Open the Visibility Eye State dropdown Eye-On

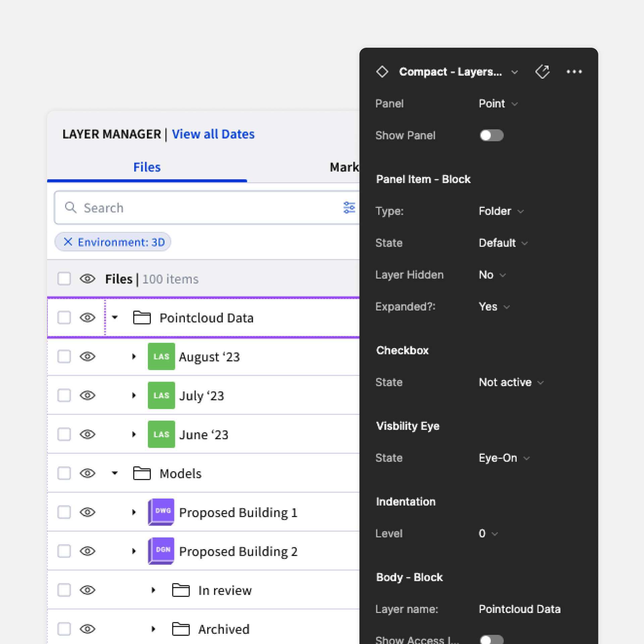point(504,458)
